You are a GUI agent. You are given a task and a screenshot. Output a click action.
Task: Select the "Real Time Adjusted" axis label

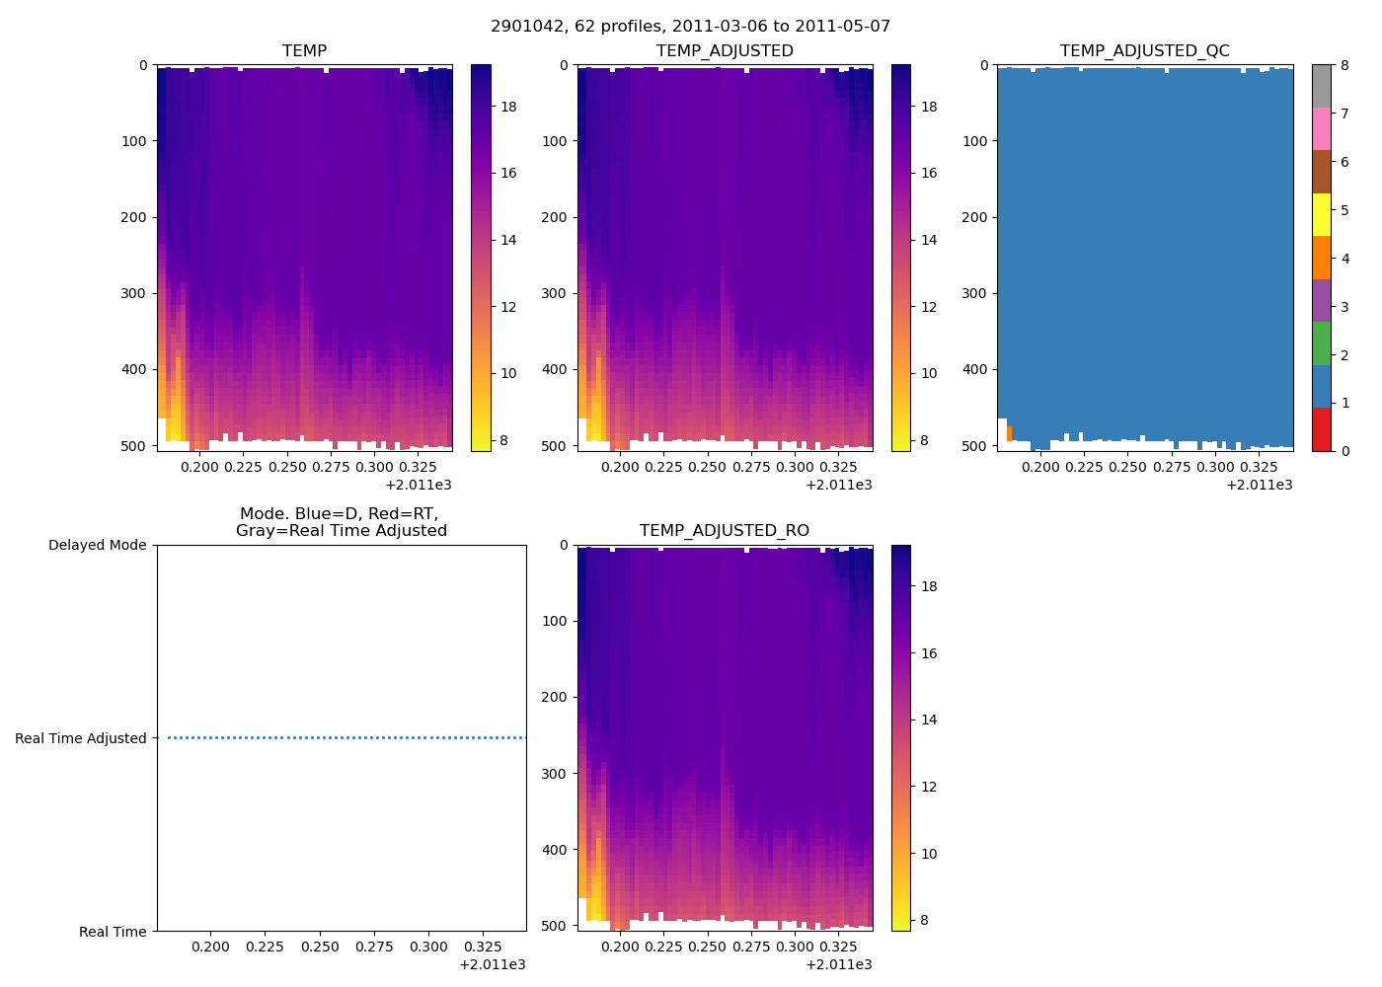click(x=80, y=738)
